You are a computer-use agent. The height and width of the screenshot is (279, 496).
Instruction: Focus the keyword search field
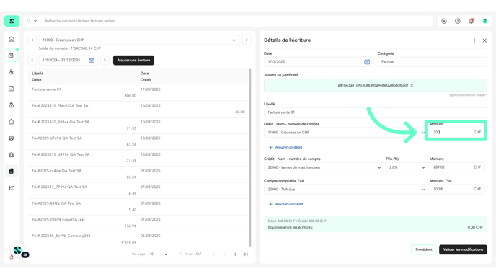coord(237,21)
